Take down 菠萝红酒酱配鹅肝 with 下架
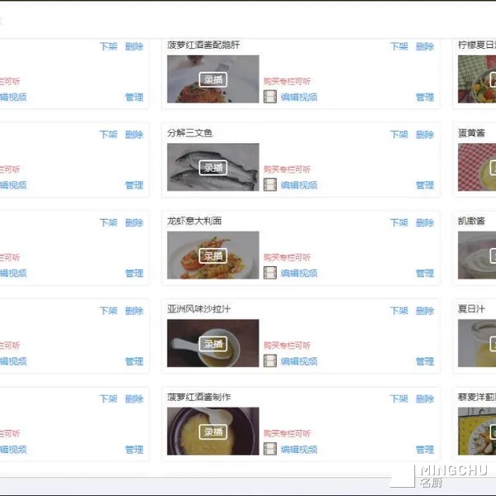Screen dimensions: 496x496 click(x=399, y=46)
